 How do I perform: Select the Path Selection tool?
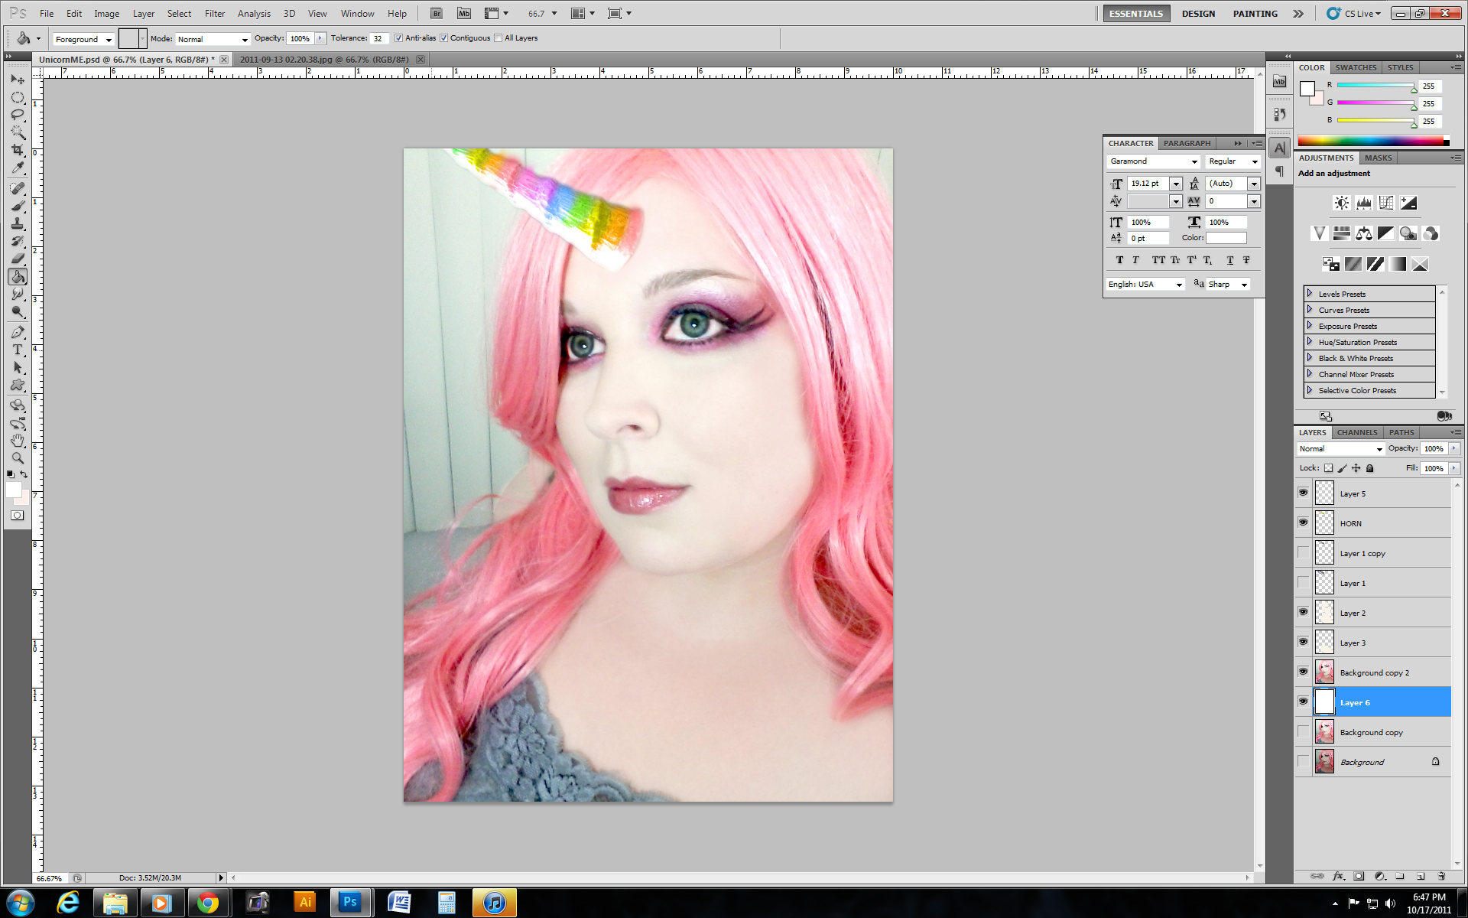(x=18, y=367)
